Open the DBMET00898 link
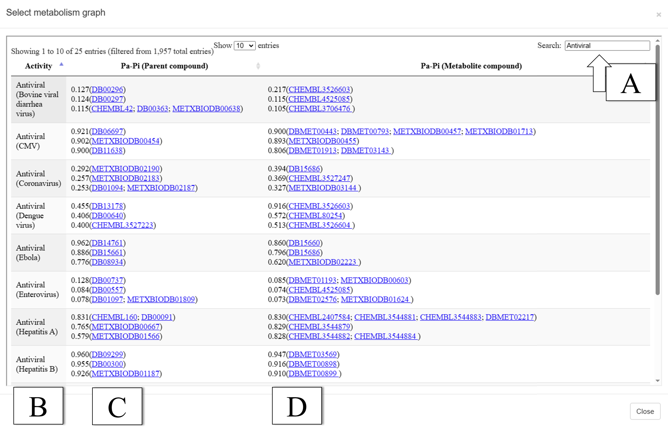 [313, 364]
